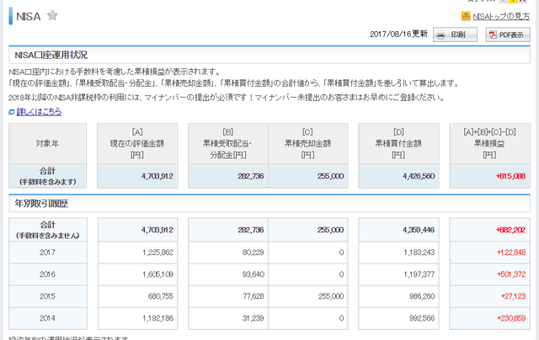Click the 992,566 purchase value
Image resolution: width=539 pixels, height=340 pixels.
tap(422, 318)
